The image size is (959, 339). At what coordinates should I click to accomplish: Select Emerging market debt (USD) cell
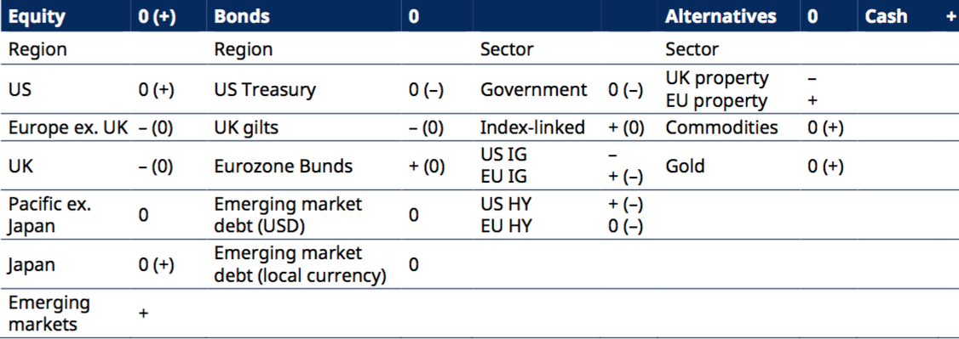tap(288, 215)
